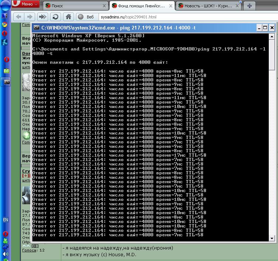
Task: Open the green notepad taskbar item
Action: (6, 71)
